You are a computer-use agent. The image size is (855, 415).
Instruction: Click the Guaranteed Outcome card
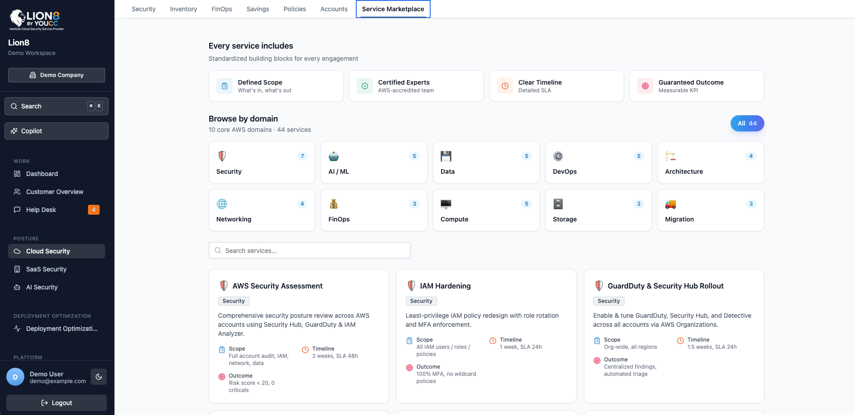click(697, 86)
